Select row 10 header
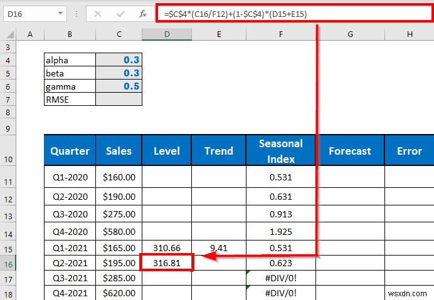This screenshot has height=300, width=434. click(x=8, y=151)
